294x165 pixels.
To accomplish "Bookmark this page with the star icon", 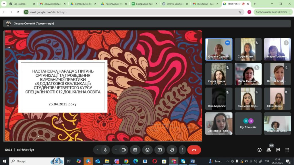I will tap(240, 12).
